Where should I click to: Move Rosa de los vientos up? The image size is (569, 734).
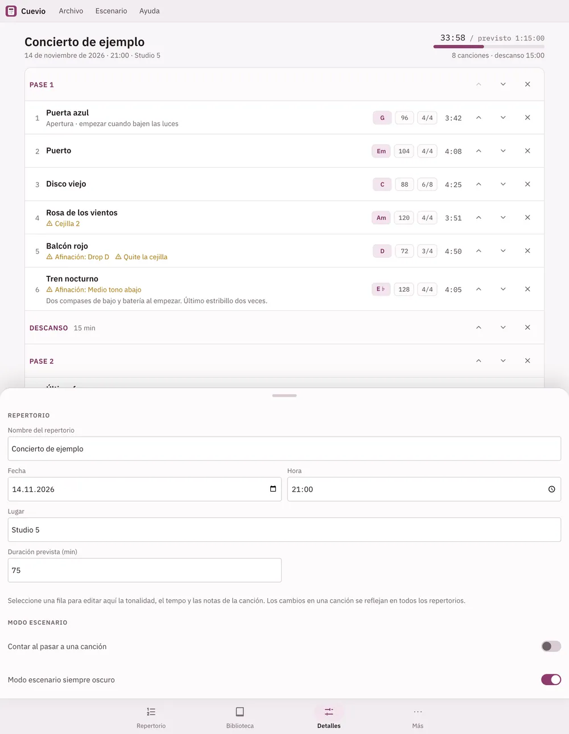(479, 218)
